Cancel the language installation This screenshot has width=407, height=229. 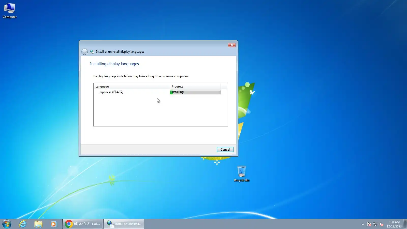(x=225, y=150)
